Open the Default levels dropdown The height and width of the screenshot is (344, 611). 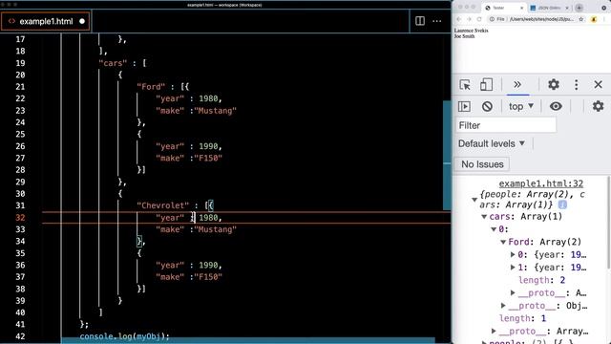click(x=492, y=143)
